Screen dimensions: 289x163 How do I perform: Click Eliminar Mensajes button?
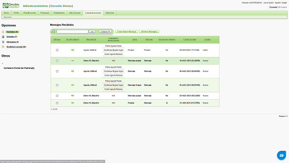pyautogui.click(x=149, y=32)
